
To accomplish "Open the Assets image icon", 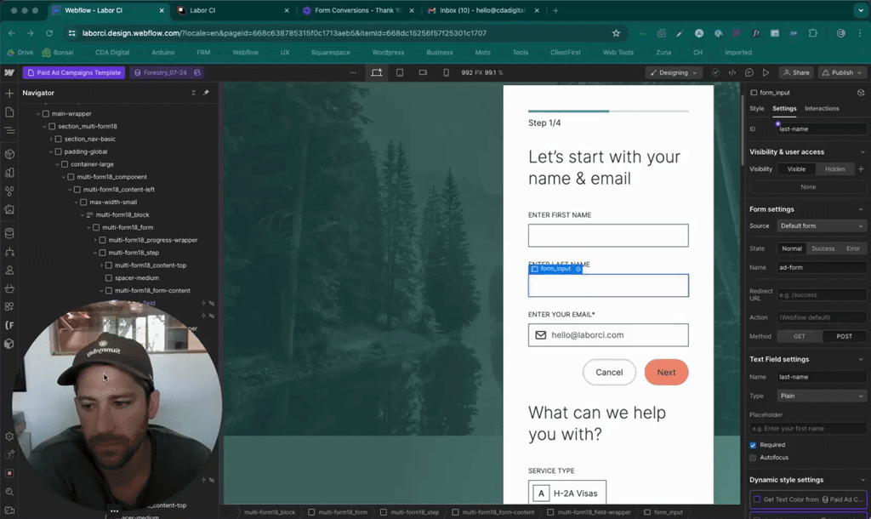I will click(x=9, y=209).
